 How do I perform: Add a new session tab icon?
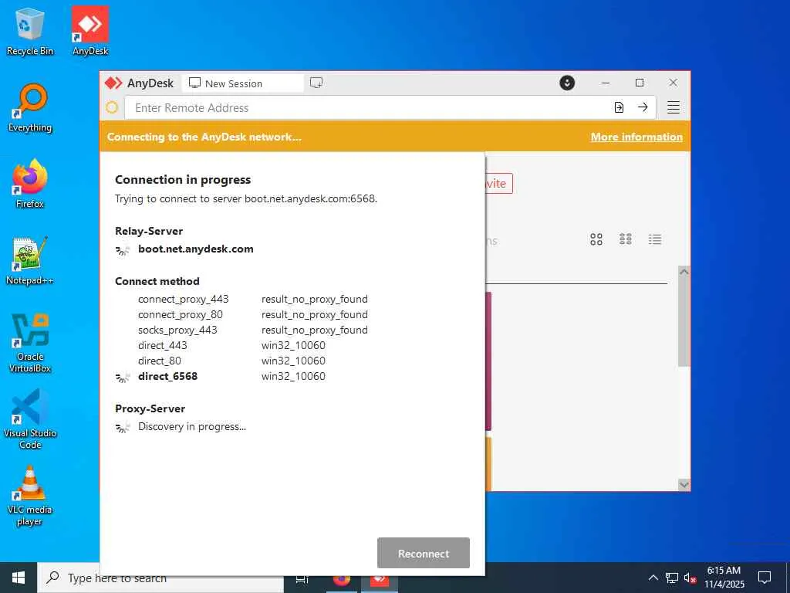[316, 83]
